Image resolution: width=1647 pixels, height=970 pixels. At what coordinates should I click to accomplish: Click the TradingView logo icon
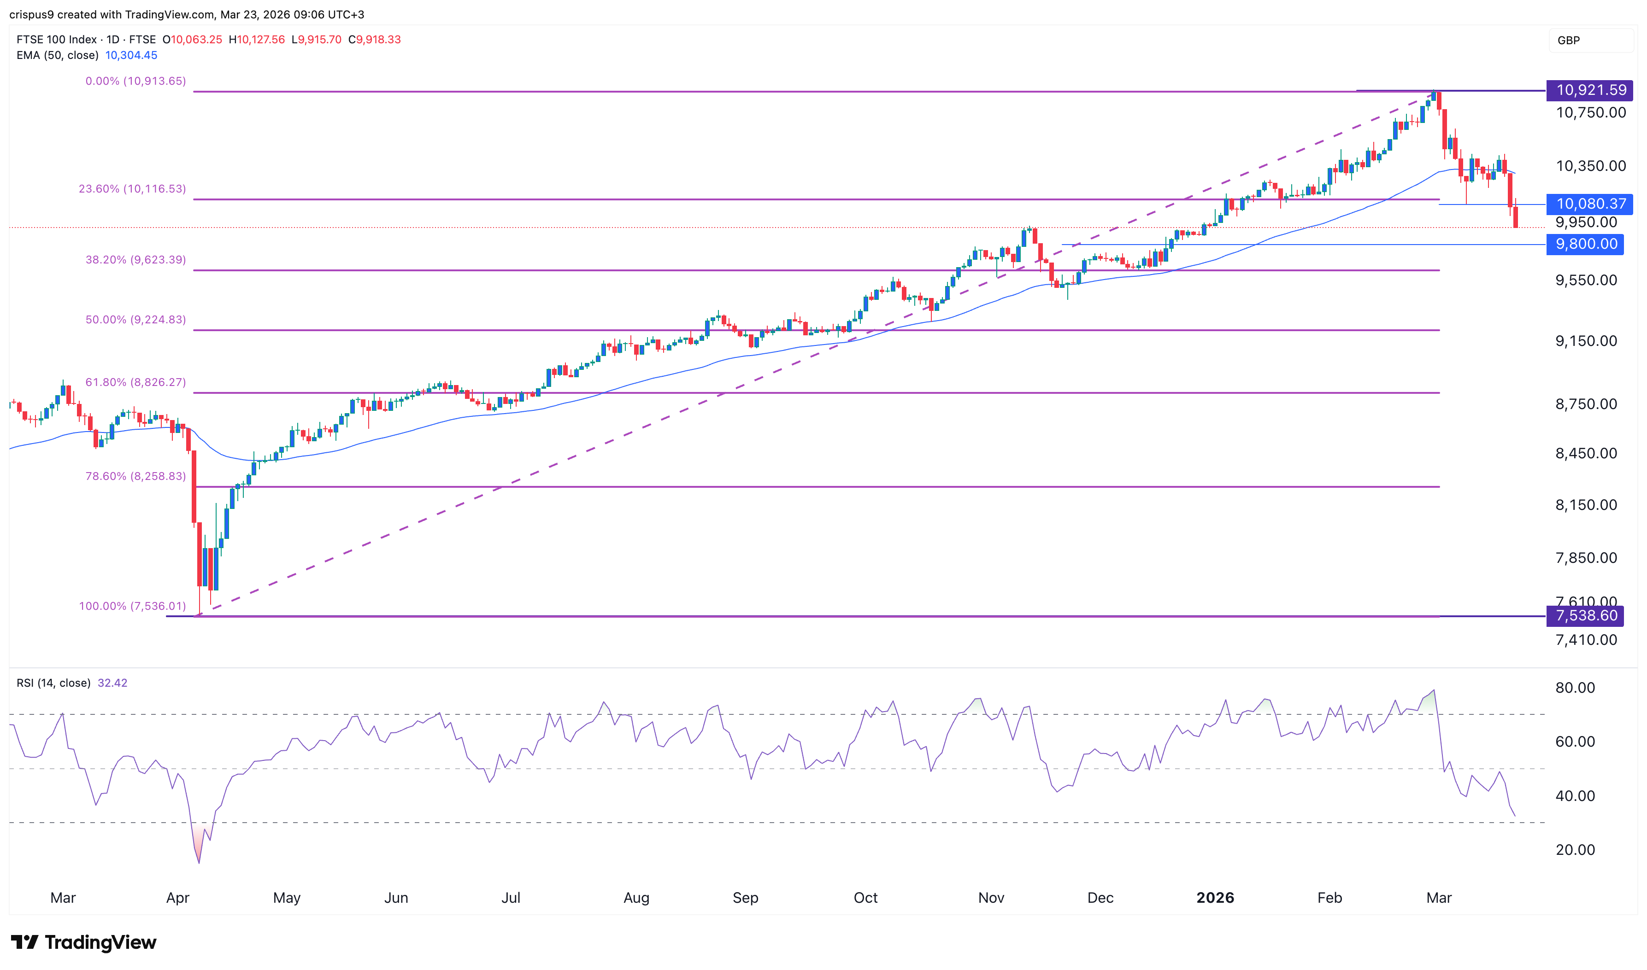point(25,942)
